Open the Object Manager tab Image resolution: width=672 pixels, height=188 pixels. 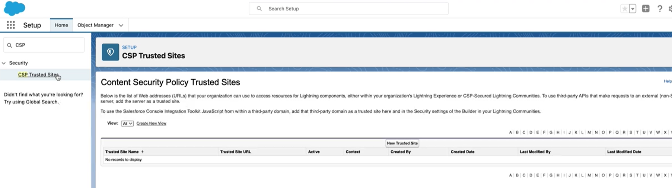point(95,25)
